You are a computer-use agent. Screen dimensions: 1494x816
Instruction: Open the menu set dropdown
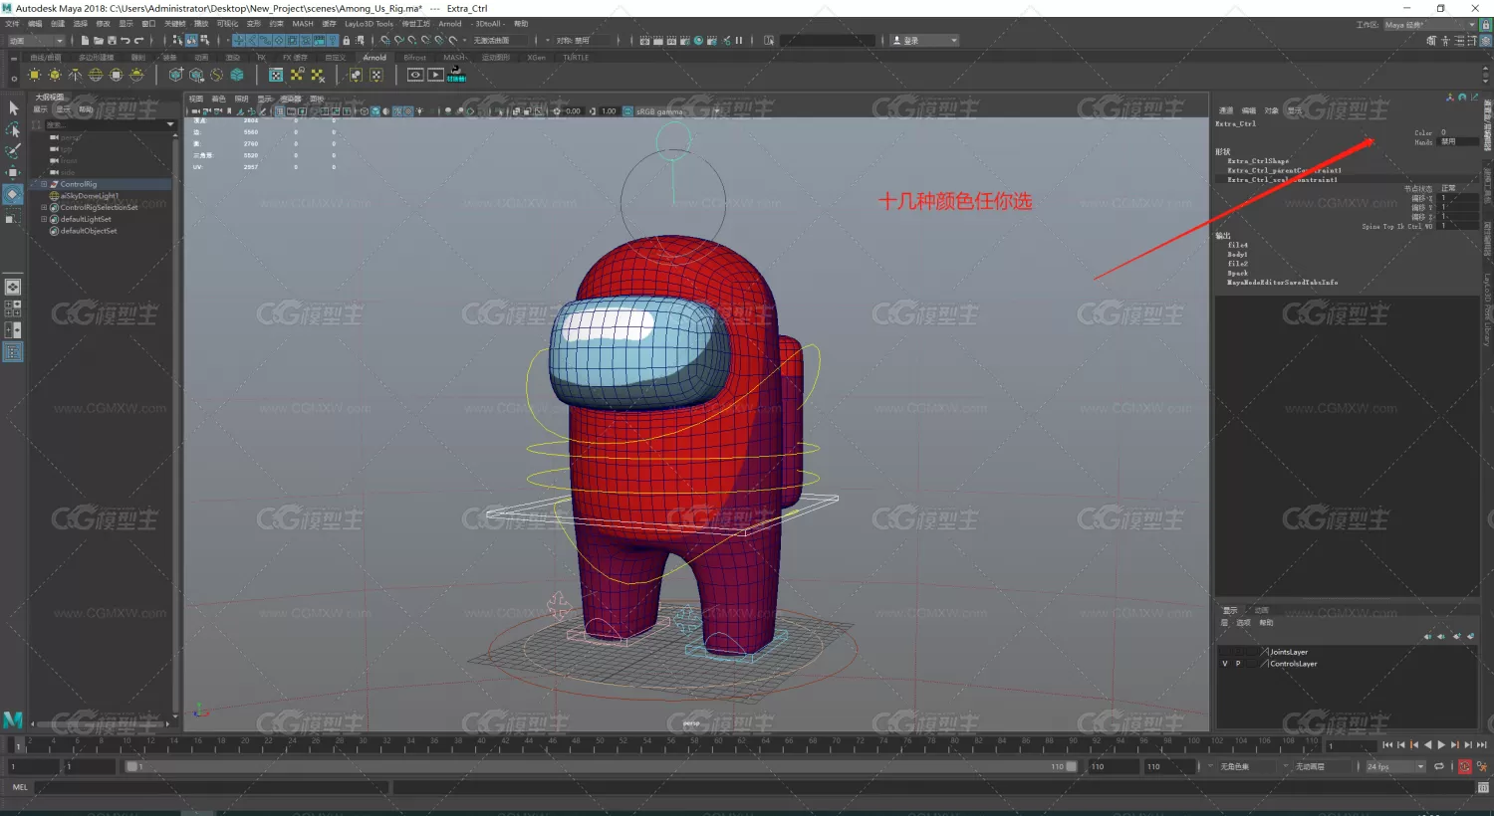(35, 41)
